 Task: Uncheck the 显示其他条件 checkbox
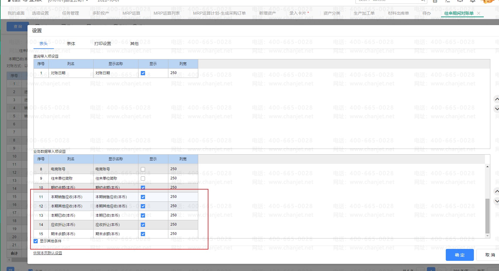(x=36, y=241)
